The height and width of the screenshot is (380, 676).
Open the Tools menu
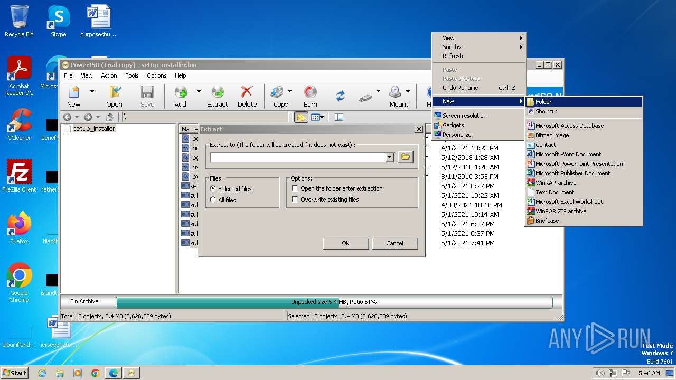(132, 75)
